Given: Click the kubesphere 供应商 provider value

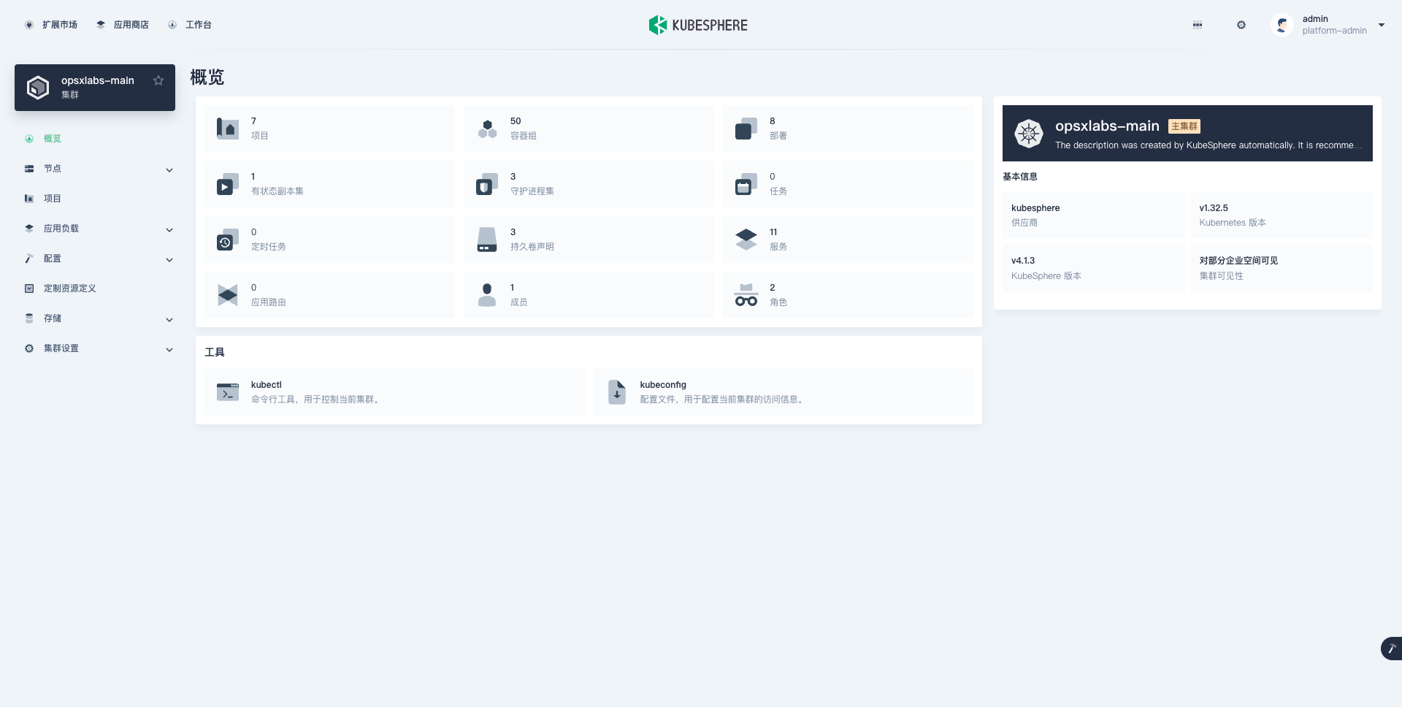Looking at the screenshot, I should tap(1035, 208).
